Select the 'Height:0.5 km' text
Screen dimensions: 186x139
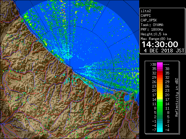pos(154,34)
